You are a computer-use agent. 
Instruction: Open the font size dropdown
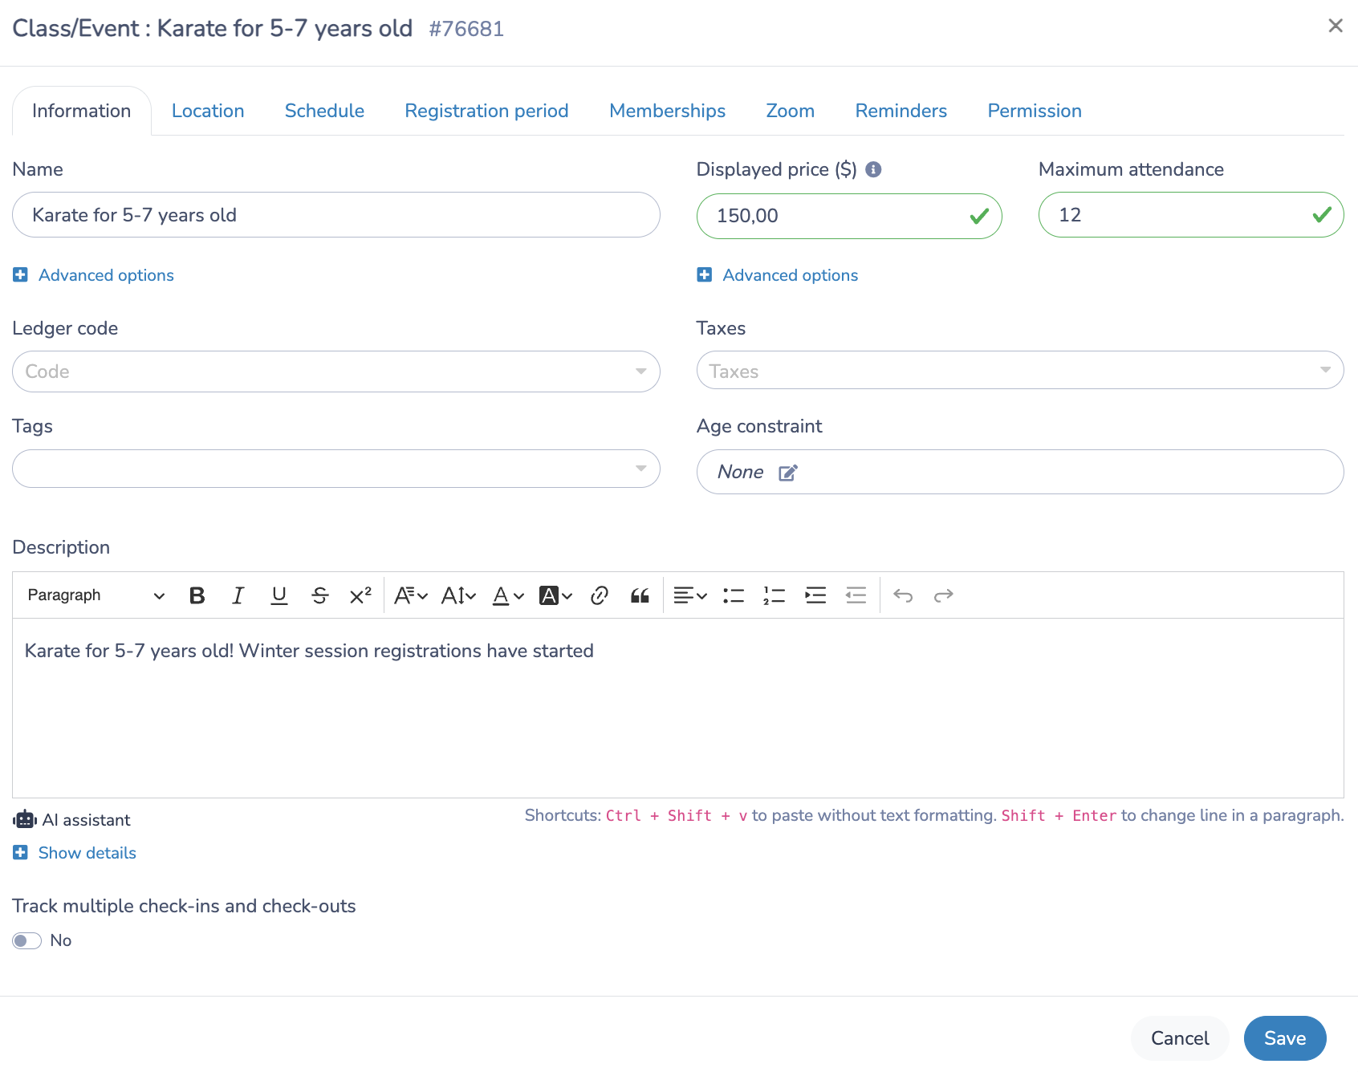(x=458, y=595)
